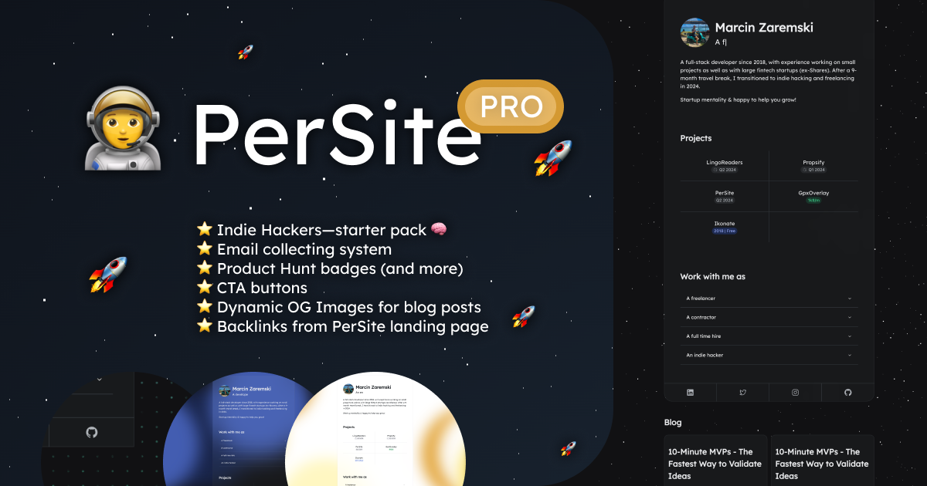
Task: Click the large rocket beside the PRO badge
Action: (553, 158)
